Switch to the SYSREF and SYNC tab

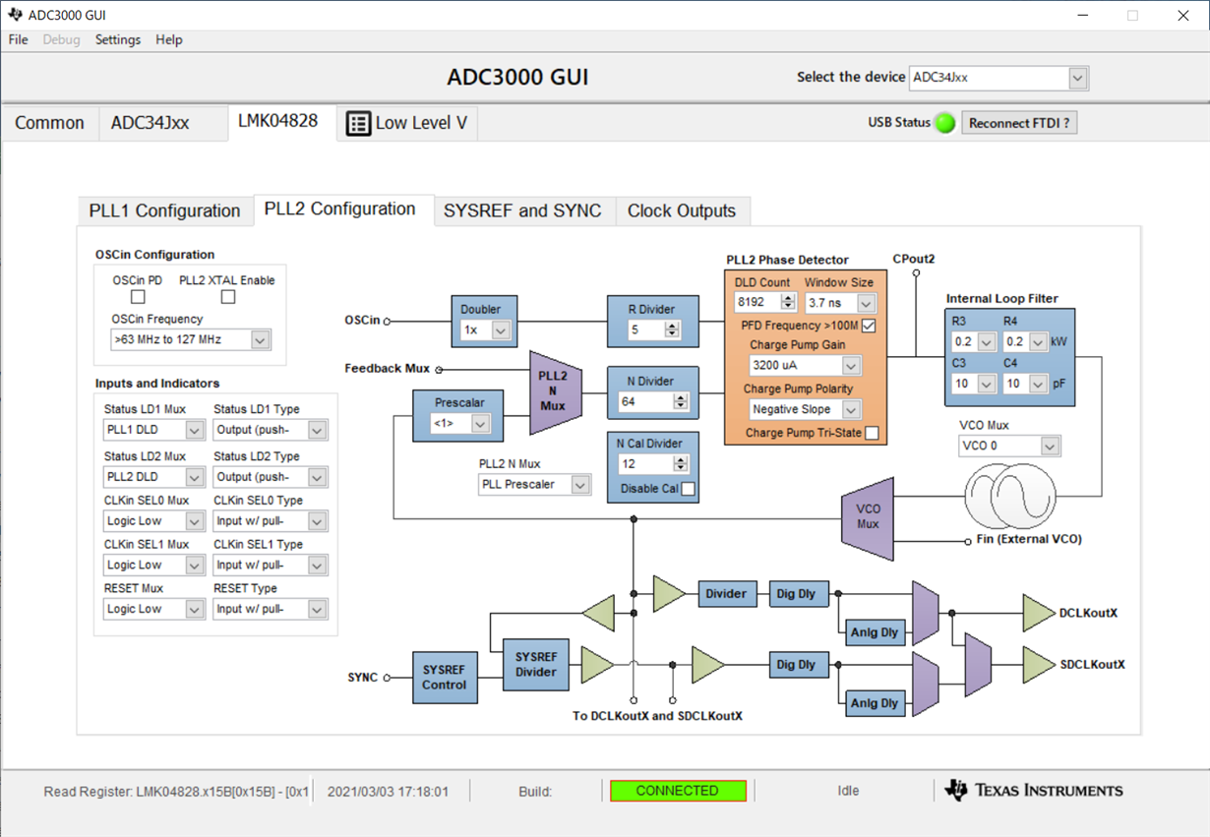522,210
